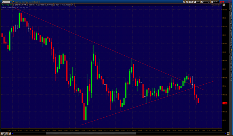Click the fourth bottom-left chart tool icon
The width and height of the screenshot is (233, 136).
pyautogui.click(x=10, y=133)
